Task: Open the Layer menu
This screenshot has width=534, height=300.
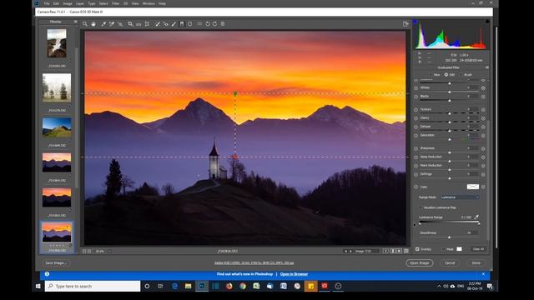Action: click(x=80, y=3)
